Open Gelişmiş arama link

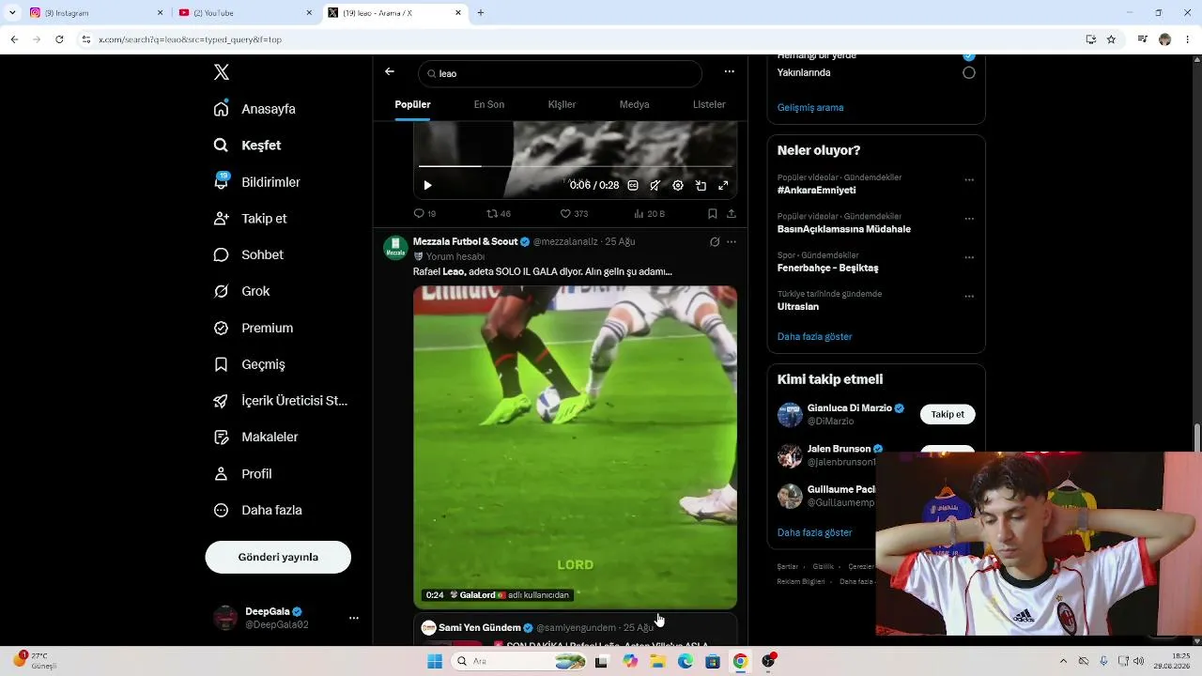[810, 107]
